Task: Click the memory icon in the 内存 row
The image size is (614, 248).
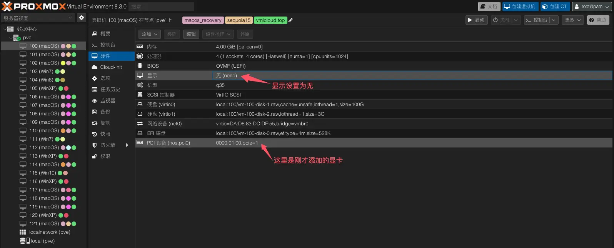Action: 140,47
